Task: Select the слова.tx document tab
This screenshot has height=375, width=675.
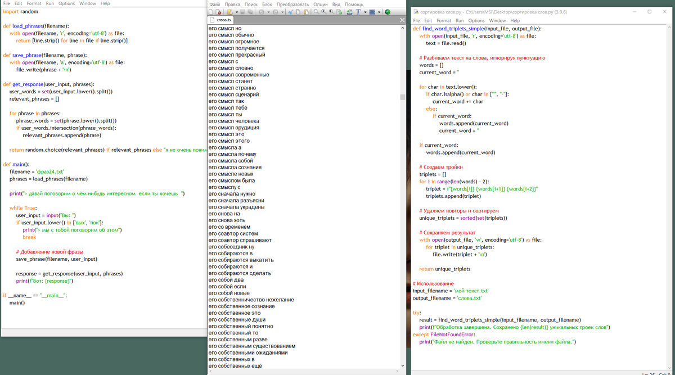Action: (x=220, y=20)
